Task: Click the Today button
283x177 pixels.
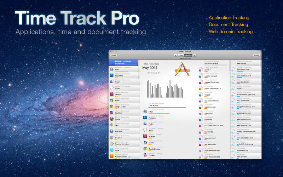Action: coord(113,56)
